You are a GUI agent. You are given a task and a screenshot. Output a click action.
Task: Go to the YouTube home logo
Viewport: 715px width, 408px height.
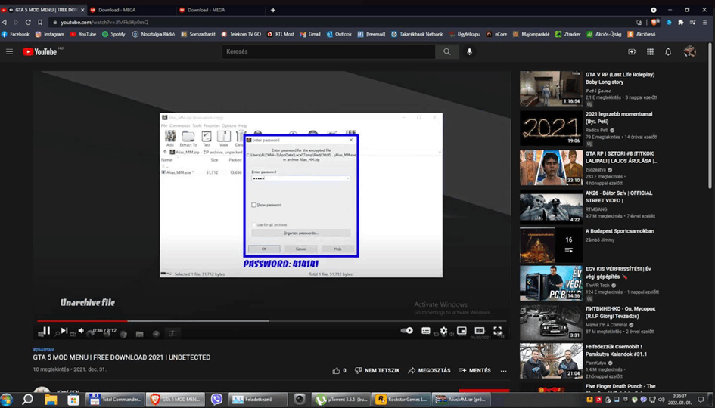point(40,52)
